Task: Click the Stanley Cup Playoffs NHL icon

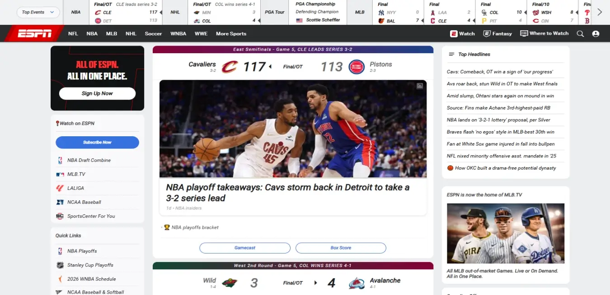Action: click(x=60, y=265)
